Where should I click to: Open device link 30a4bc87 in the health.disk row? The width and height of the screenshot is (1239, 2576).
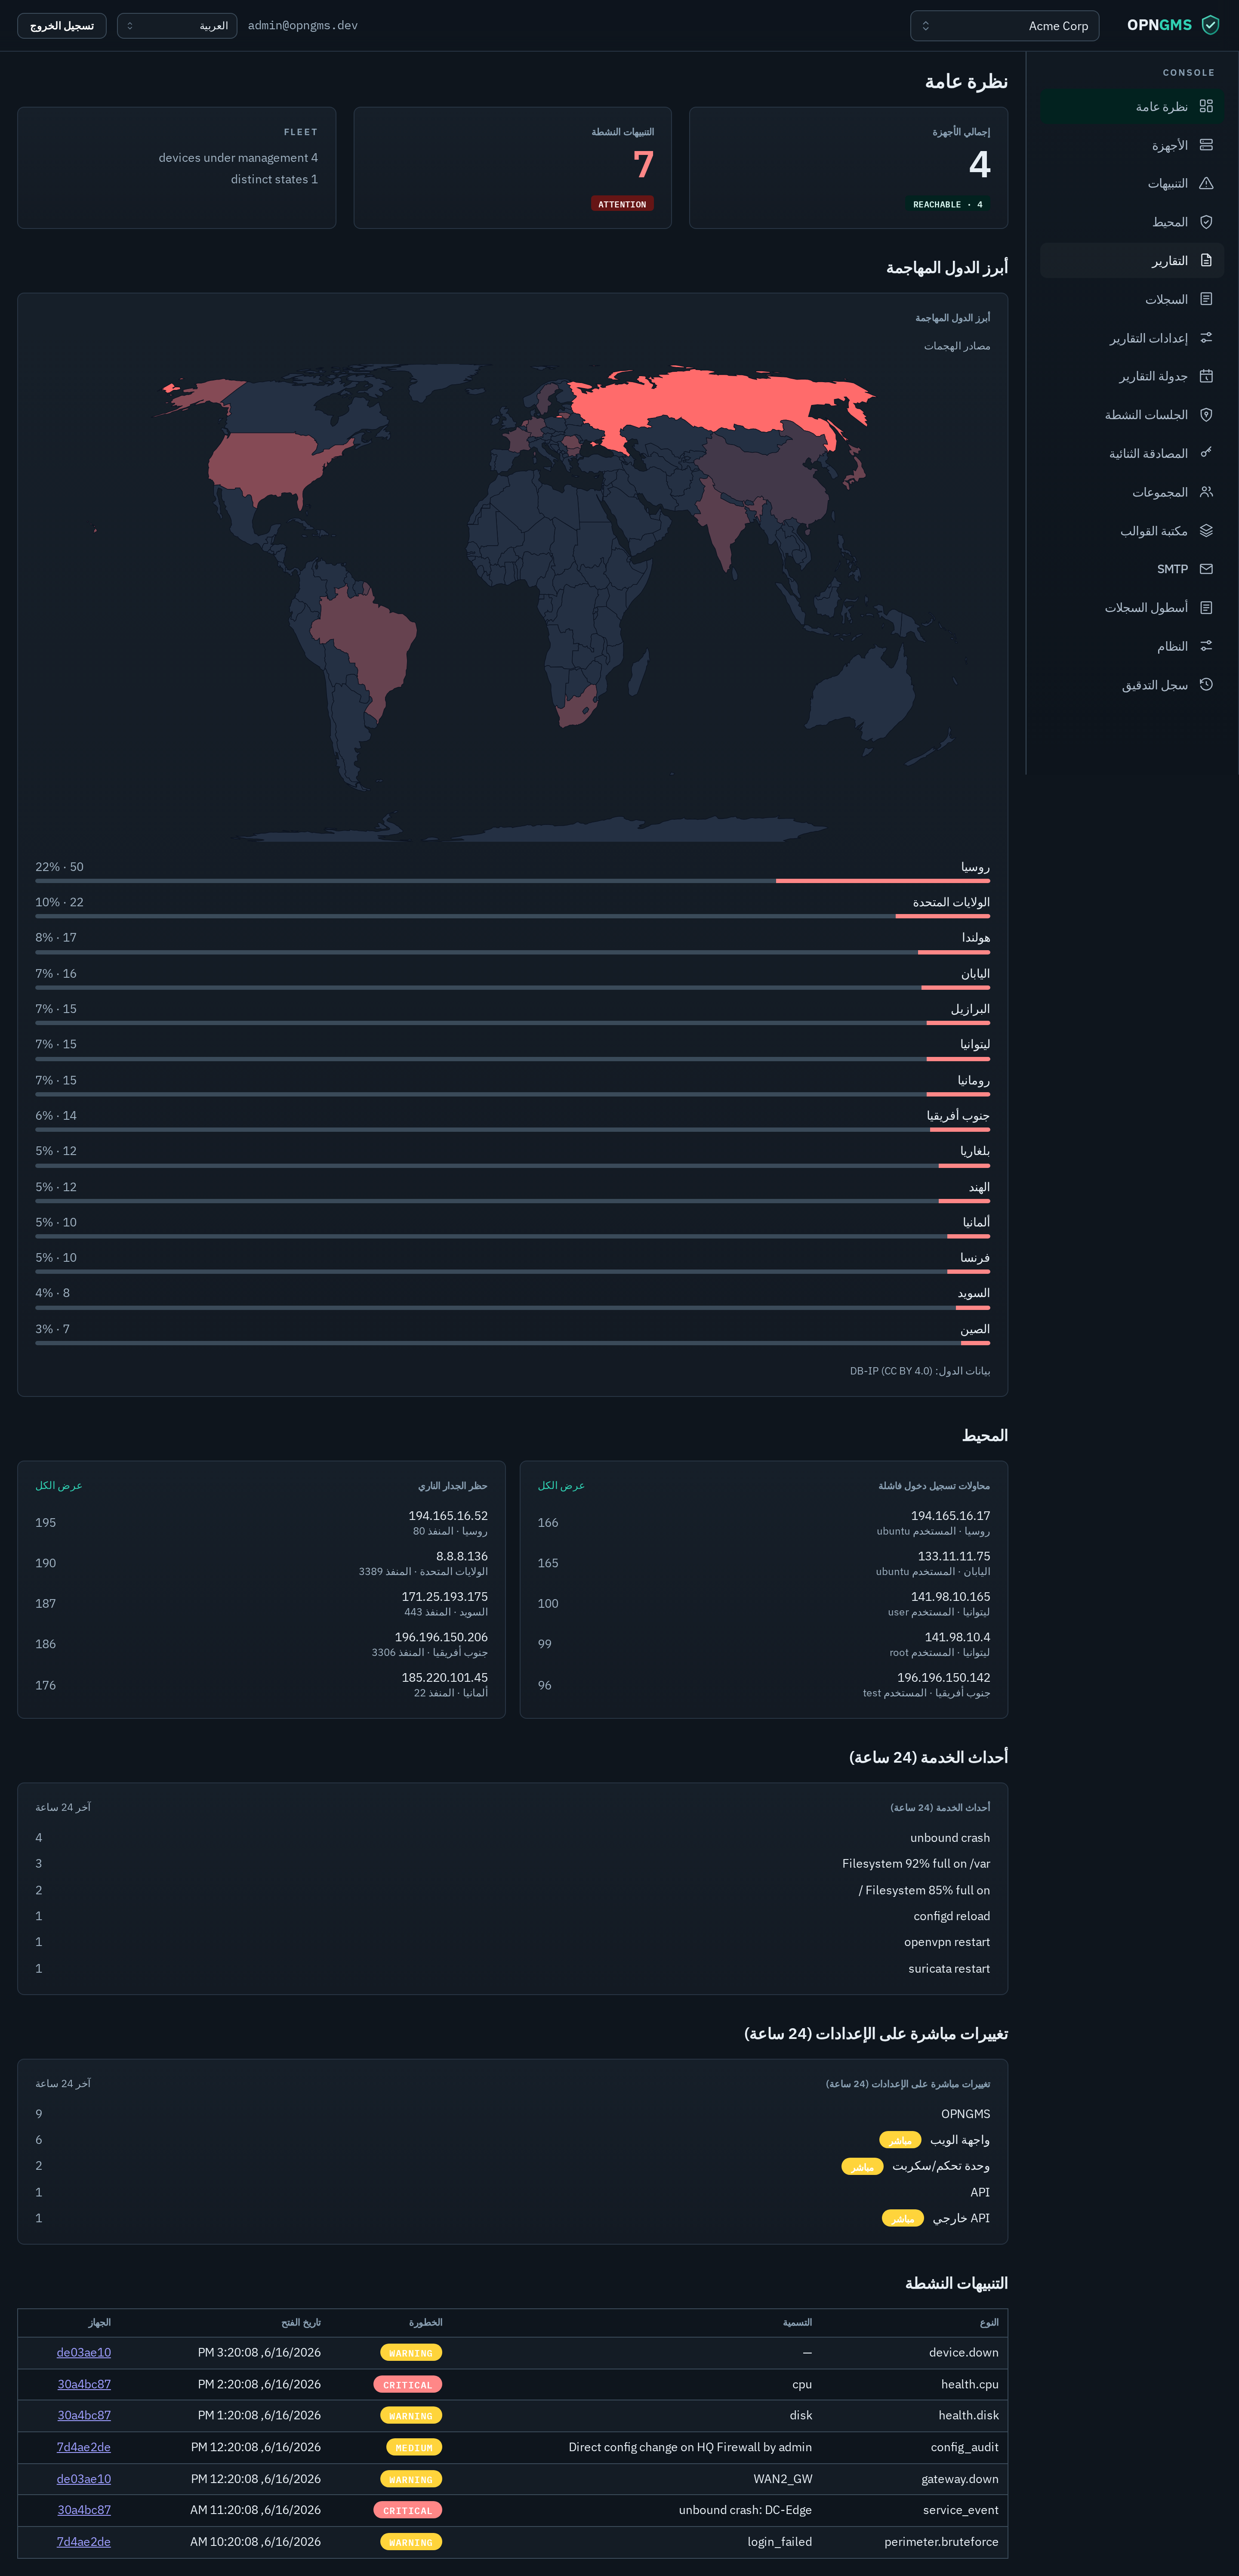84,2416
